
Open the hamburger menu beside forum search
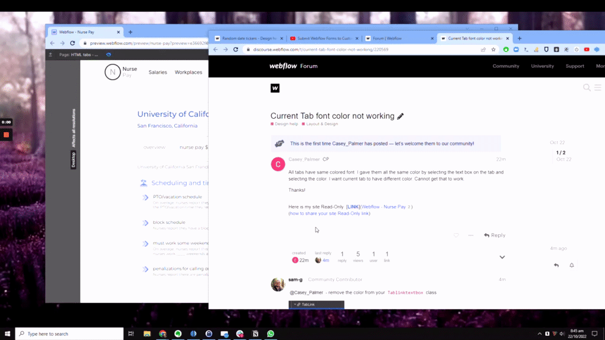tap(597, 87)
